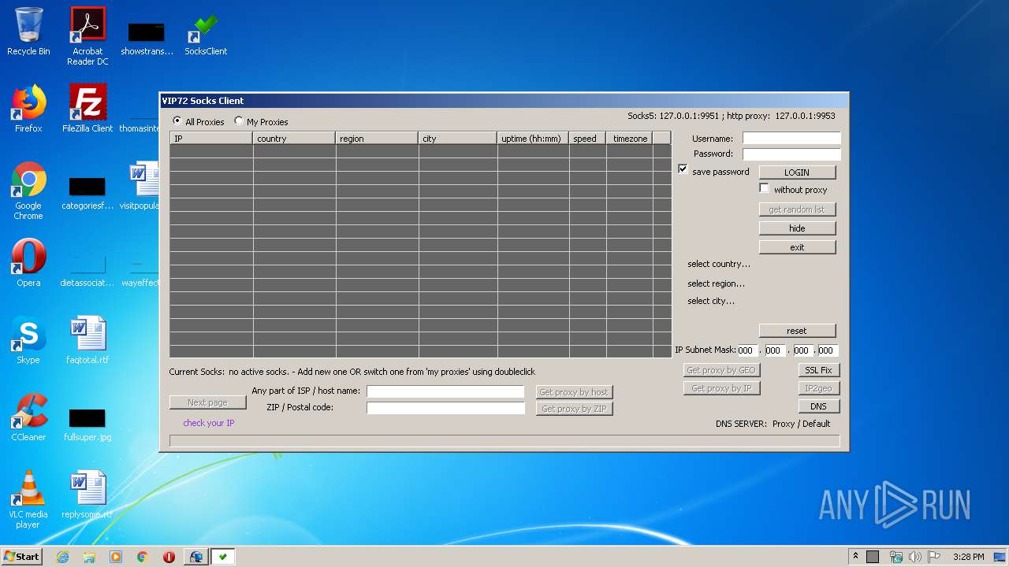
Task: Open the select country list
Action: coord(719,264)
